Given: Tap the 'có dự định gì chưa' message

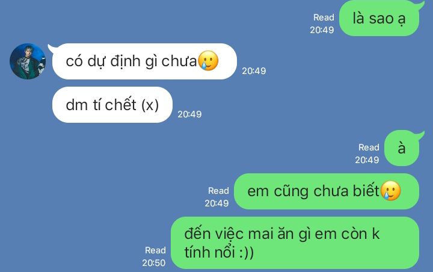Looking at the screenshot, I should pyautogui.click(x=144, y=61).
